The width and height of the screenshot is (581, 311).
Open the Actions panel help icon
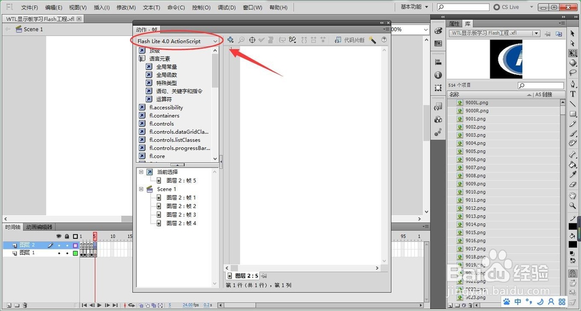(384, 40)
